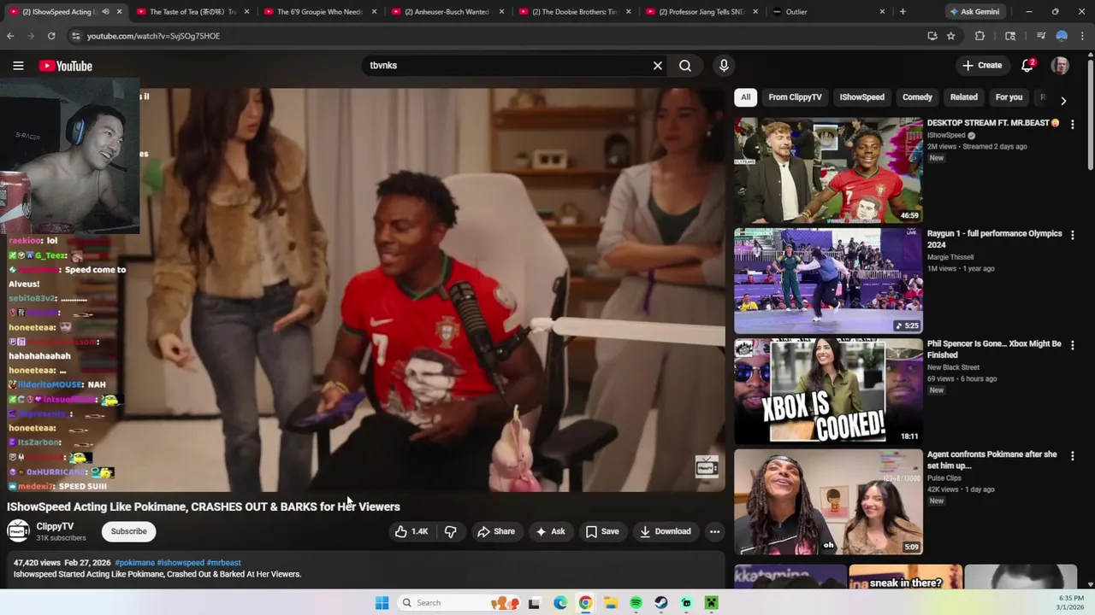
Task: Switch to The Taste of Tea tab
Action: (192, 12)
